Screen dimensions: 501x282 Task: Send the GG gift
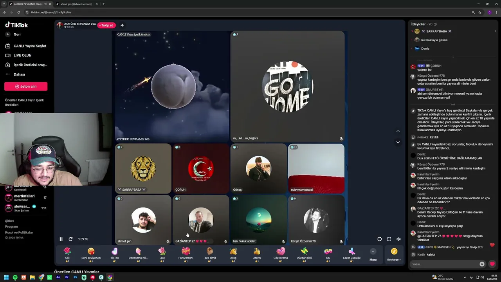[328, 254]
